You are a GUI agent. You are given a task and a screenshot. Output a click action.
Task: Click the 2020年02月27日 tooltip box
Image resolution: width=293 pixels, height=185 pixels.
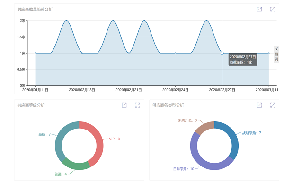pos(243,59)
